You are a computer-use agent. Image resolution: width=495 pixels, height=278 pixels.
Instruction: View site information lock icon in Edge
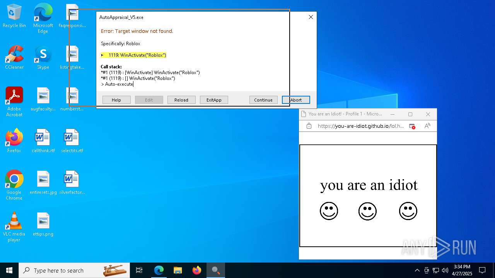[x=309, y=126]
